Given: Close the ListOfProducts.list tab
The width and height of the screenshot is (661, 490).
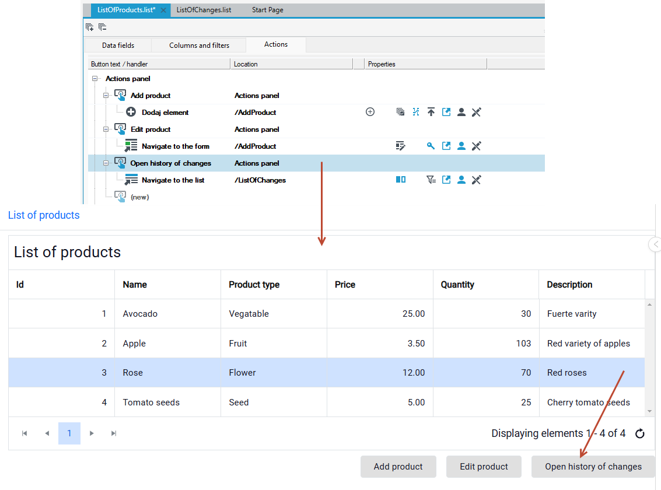Looking at the screenshot, I should 163,10.
